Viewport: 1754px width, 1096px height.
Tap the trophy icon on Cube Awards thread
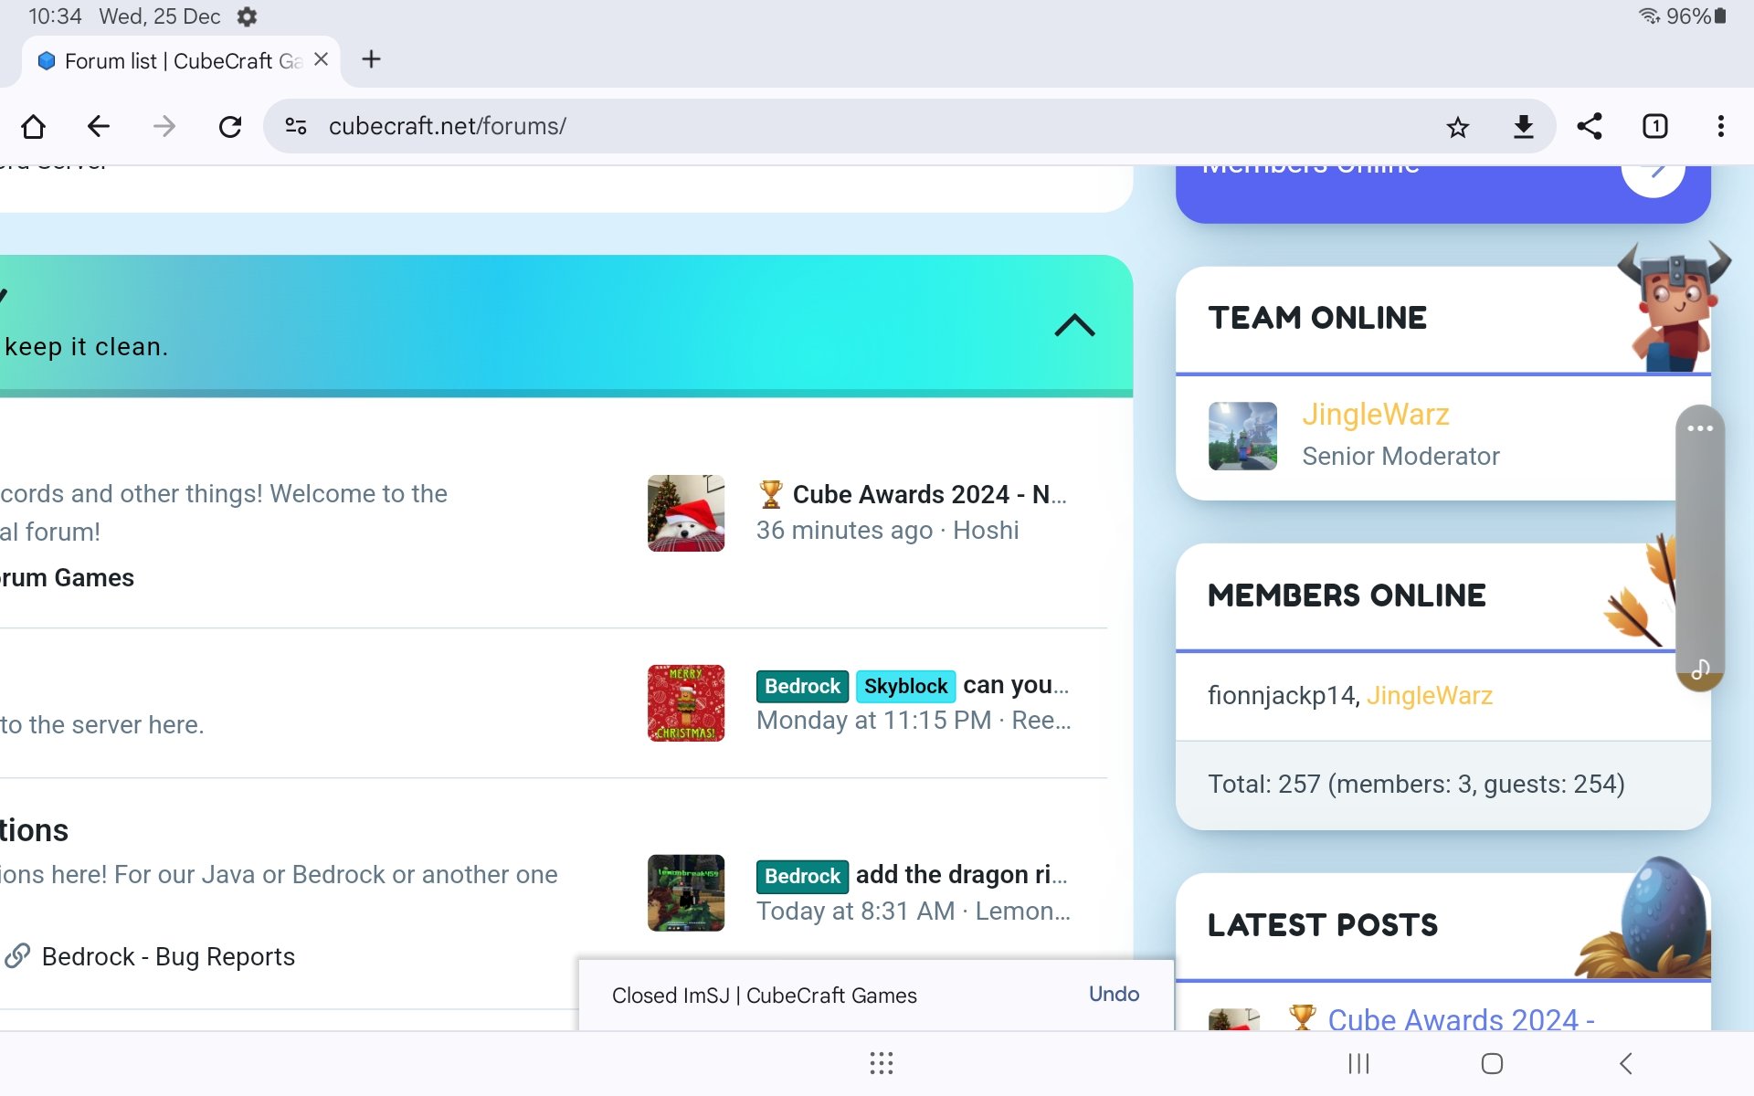pyautogui.click(x=771, y=494)
